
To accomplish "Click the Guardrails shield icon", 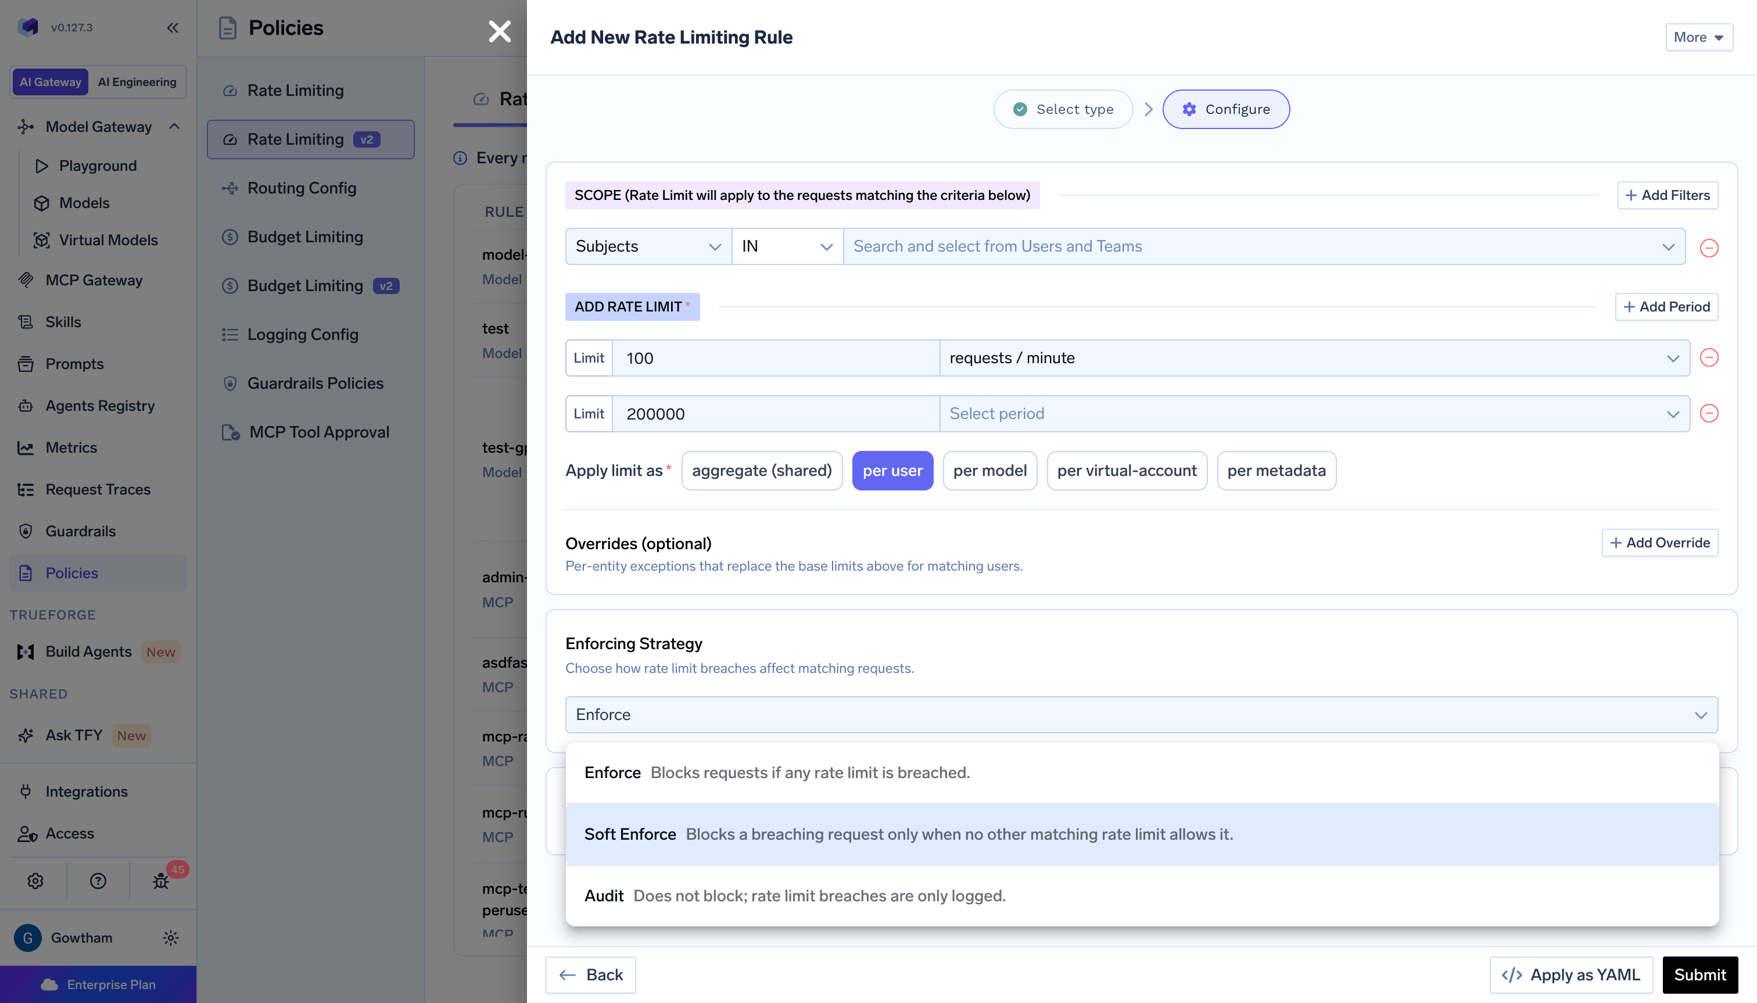I will (26, 531).
